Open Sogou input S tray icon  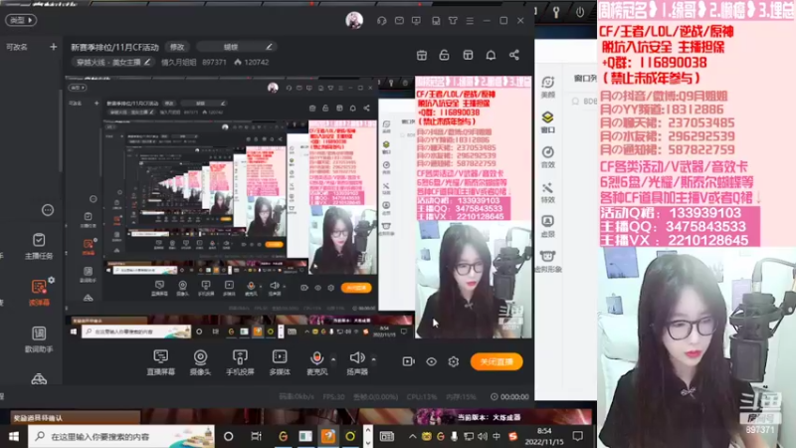513,436
